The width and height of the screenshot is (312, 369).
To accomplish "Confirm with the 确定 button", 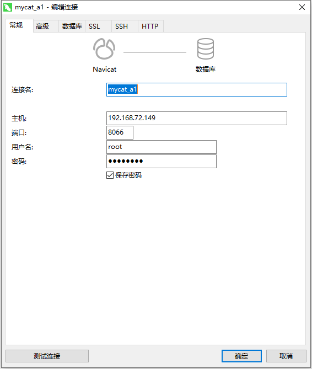I will [241, 356].
